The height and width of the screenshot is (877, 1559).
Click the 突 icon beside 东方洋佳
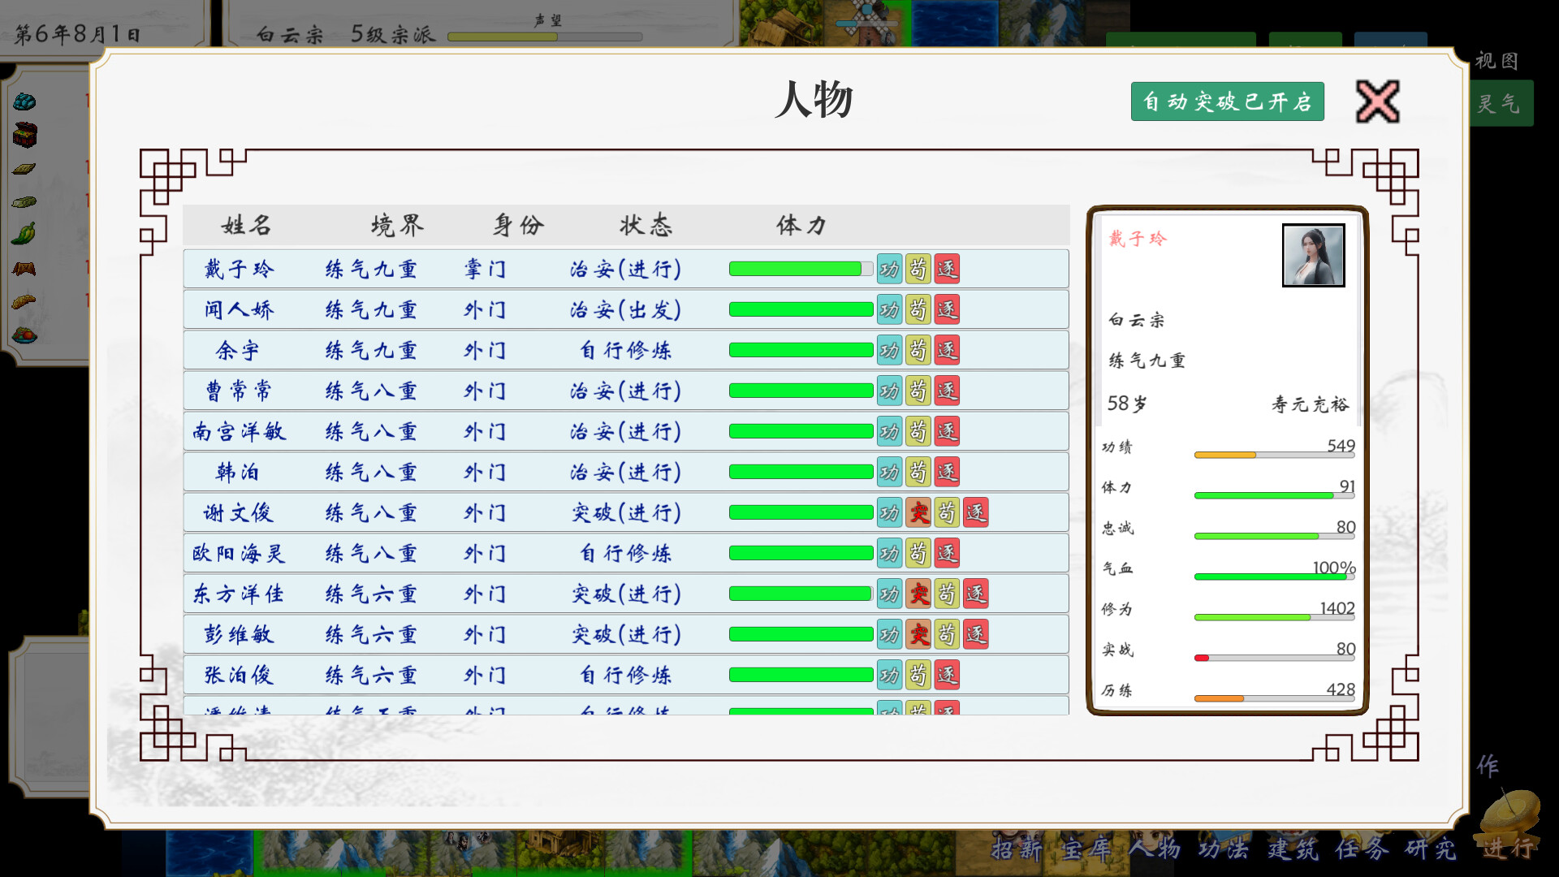point(918,594)
